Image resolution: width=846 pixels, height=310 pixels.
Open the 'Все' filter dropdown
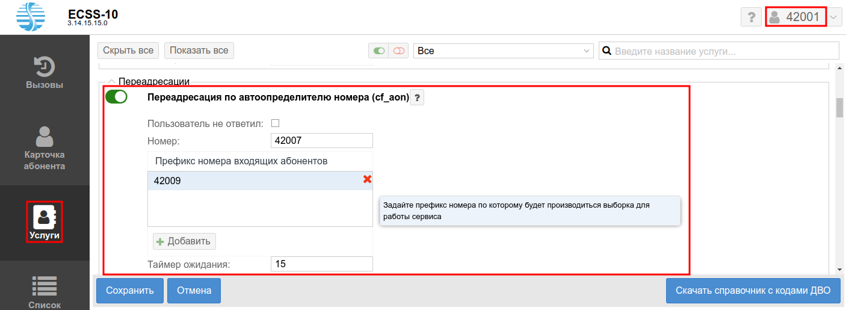pos(504,51)
